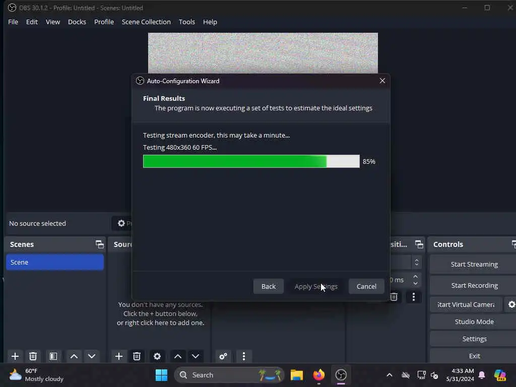Add a new source with plus icon
Screen dimensions: 516x387
pyautogui.click(x=119, y=356)
